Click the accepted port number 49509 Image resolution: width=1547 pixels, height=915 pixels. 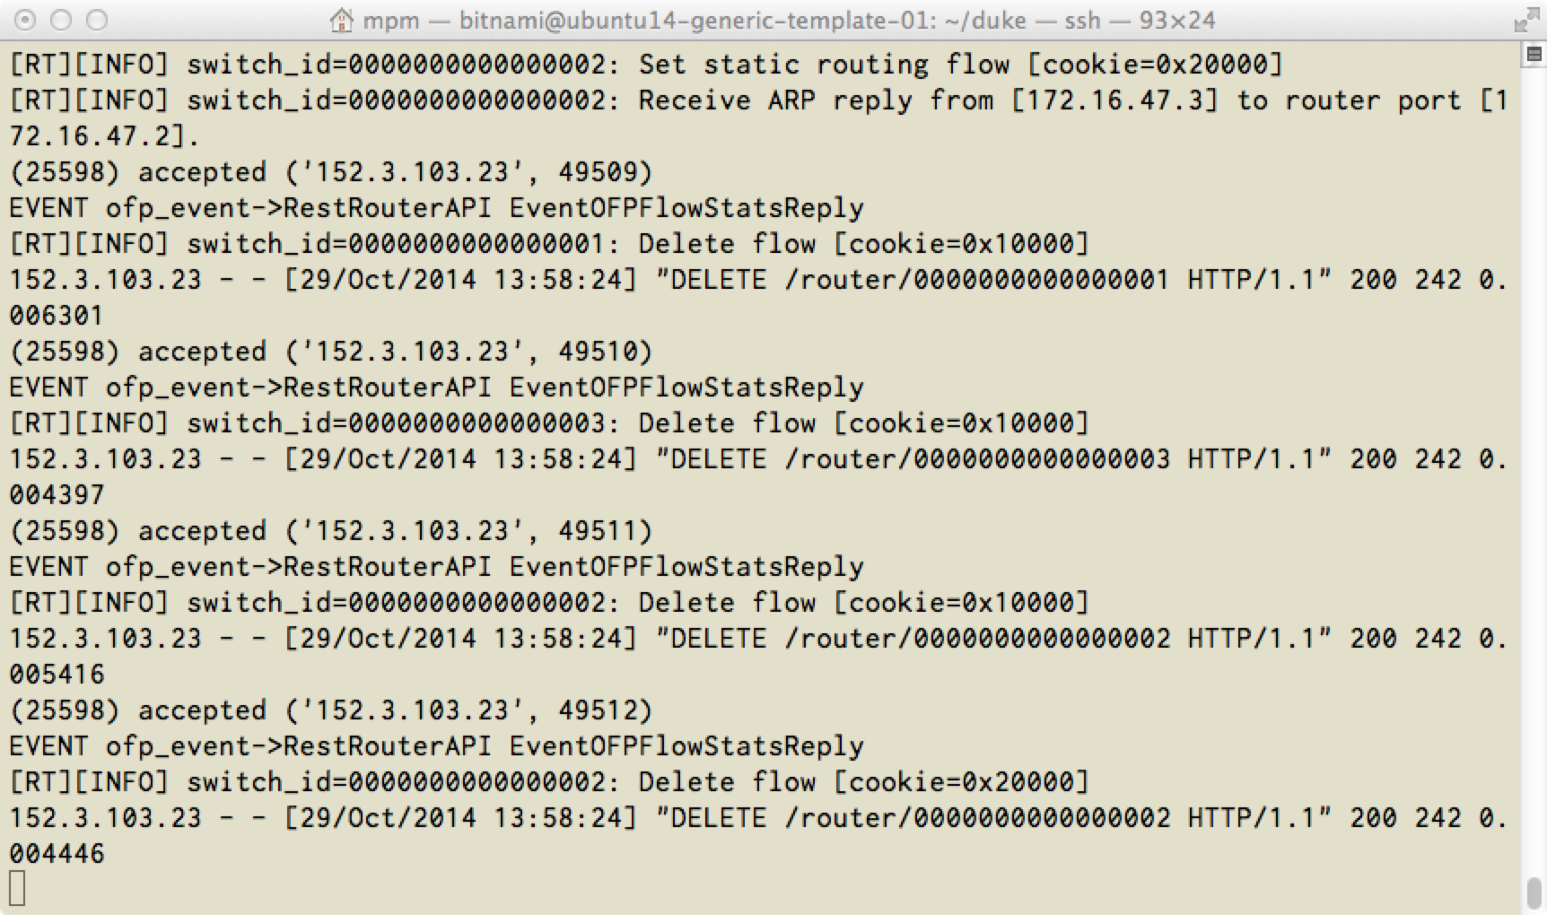pos(598,171)
